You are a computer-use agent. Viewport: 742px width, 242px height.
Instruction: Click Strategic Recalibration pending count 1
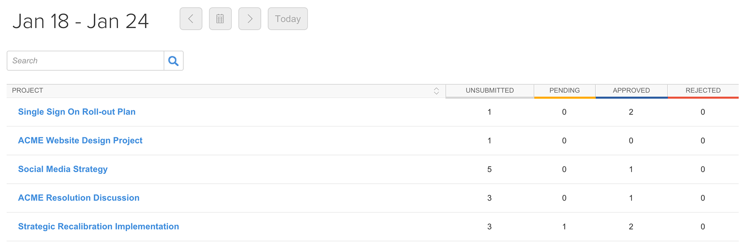coord(564,226)
